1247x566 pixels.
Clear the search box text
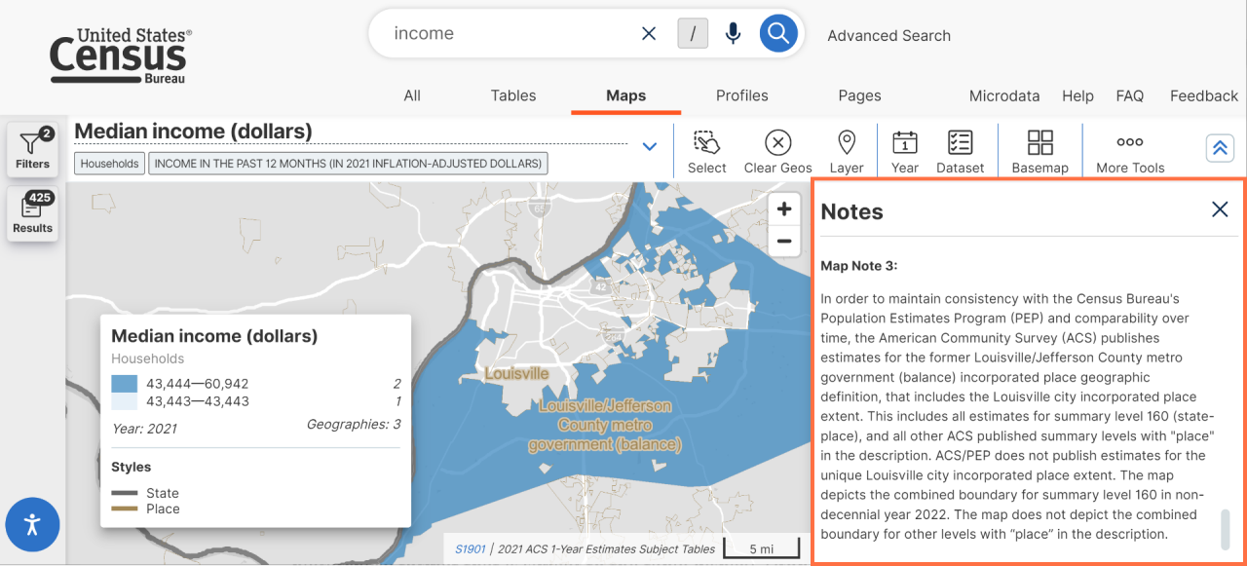pos(649,33)
